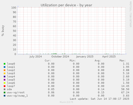Click the loop7 red color swatch
133x105 pixels.
pos(5,86)
